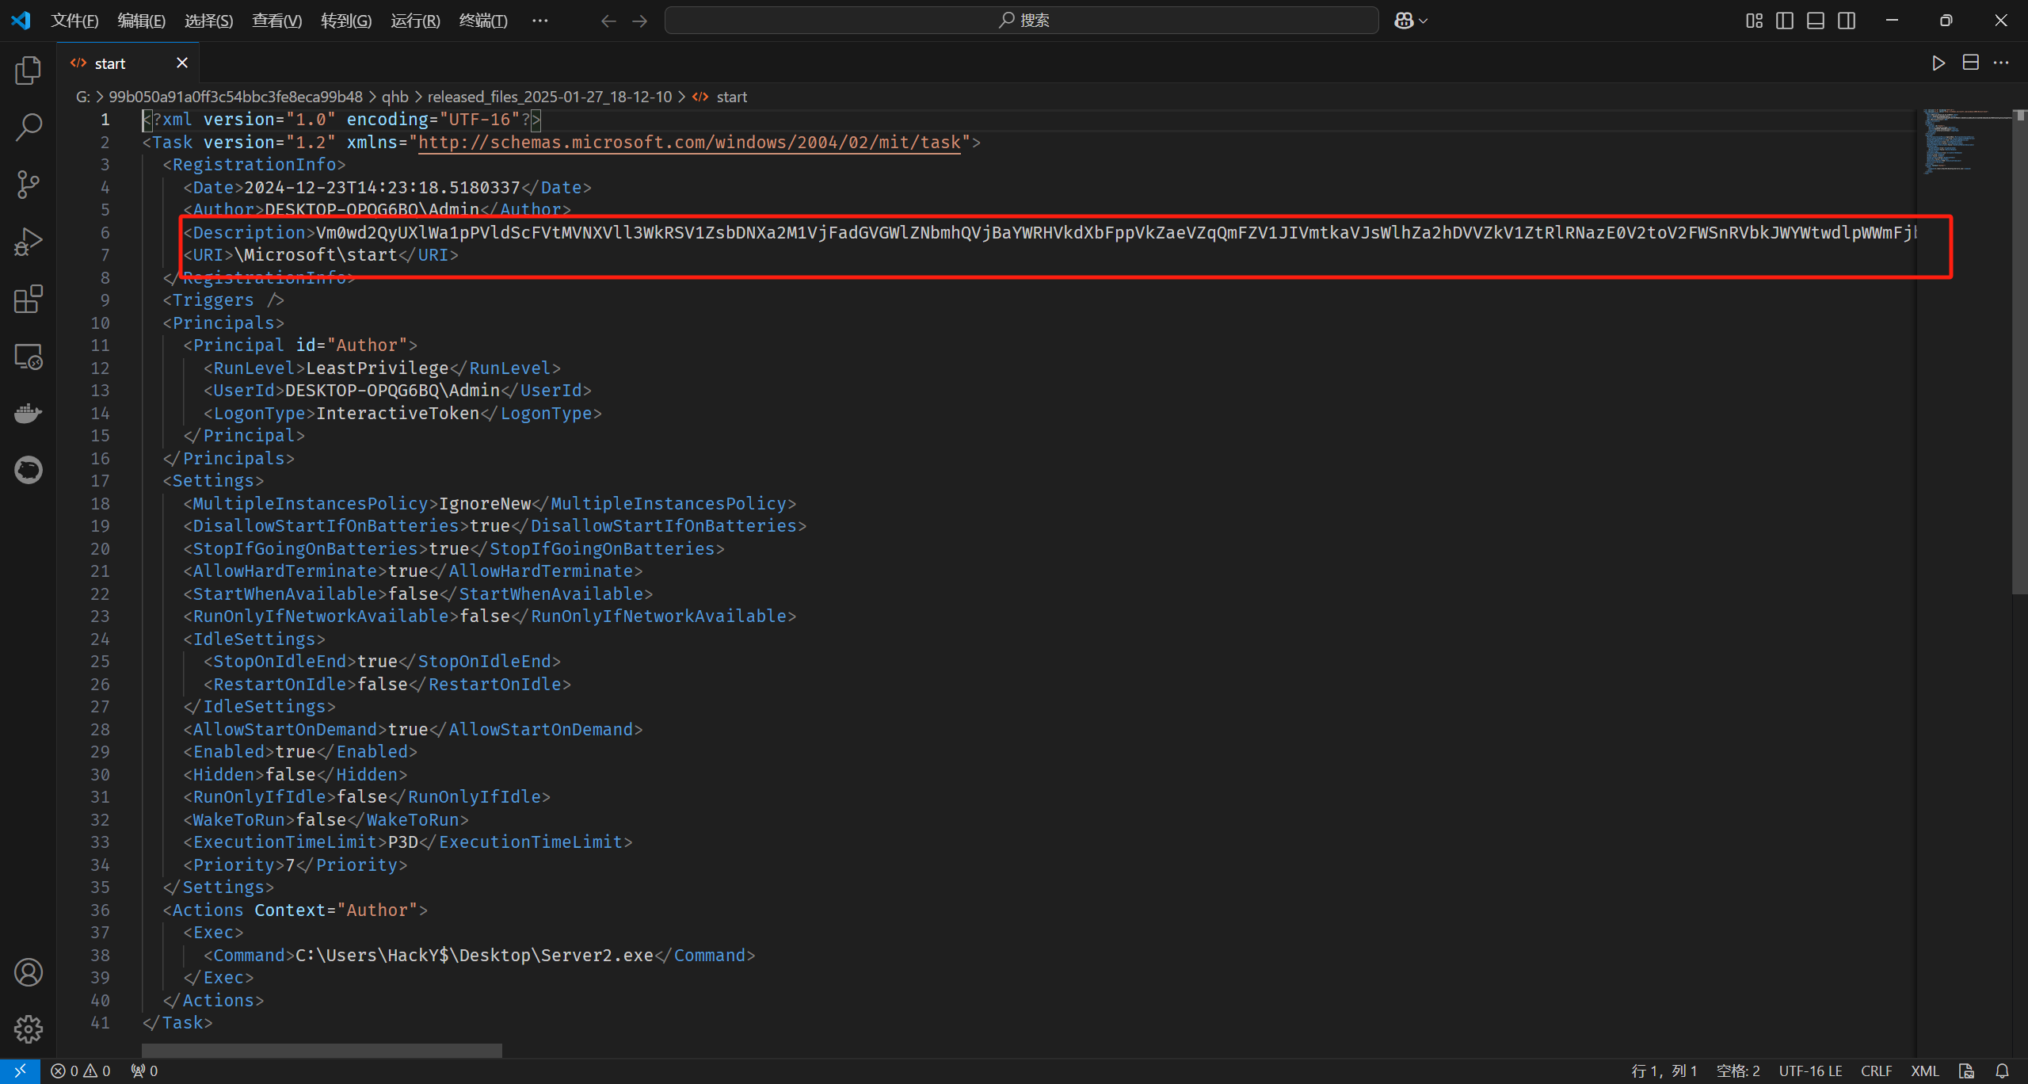Change language mode XML
Image resolution: width=2028 pixels, height=1084 pixels.
click(1925, 1071)
